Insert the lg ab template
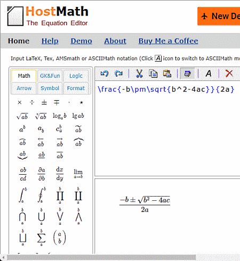The image size is (240, 261). [78, 116]
